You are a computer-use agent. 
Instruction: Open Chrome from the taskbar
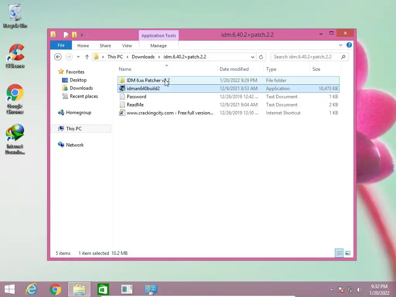tap(55, 289)
